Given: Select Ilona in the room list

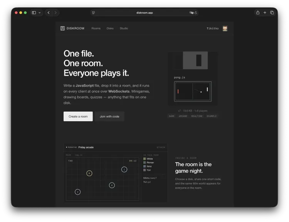Looking at the screenshot, I should (149, 166).
